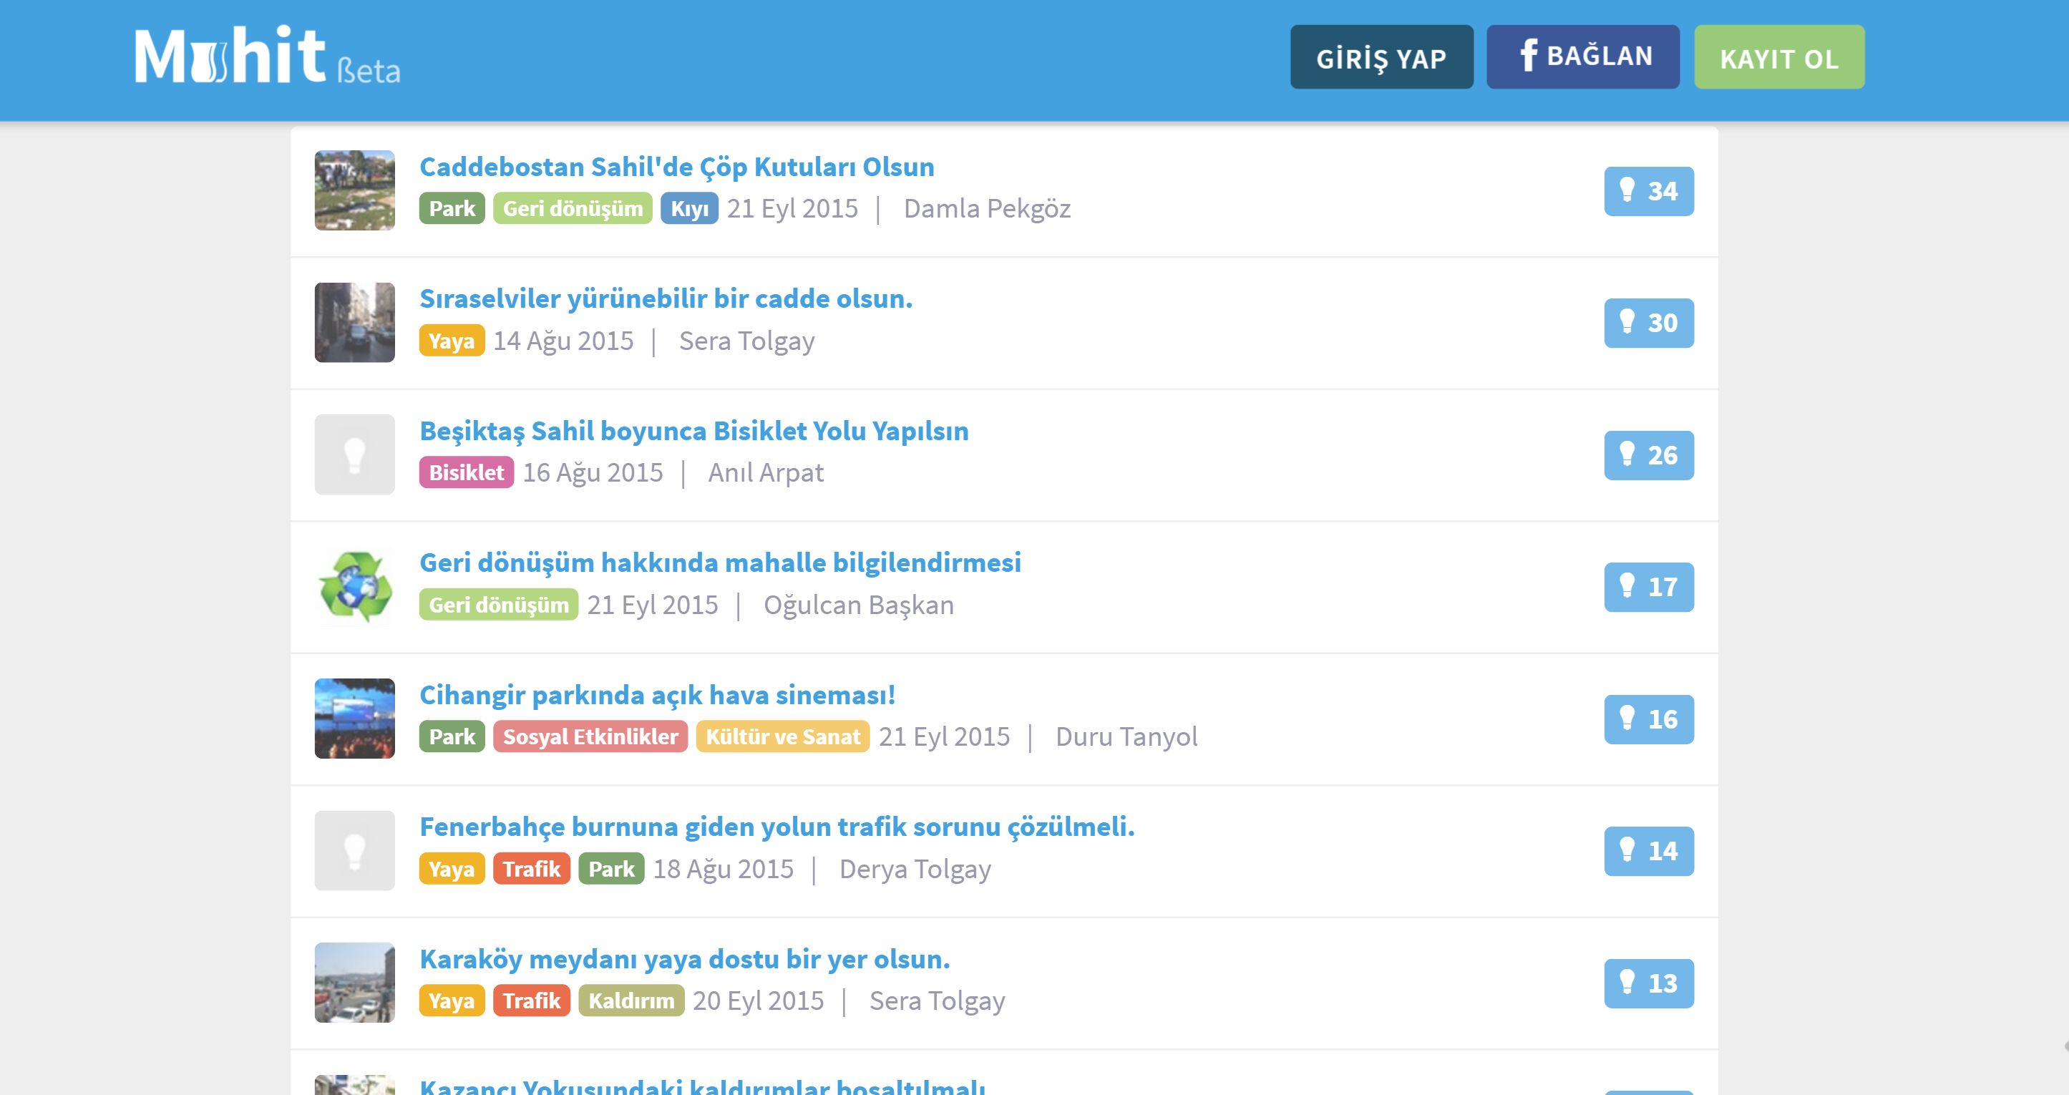Click the recycling globe thumbnail
This screenshot has width=2069, height=1095.
[x=354, y=586]
